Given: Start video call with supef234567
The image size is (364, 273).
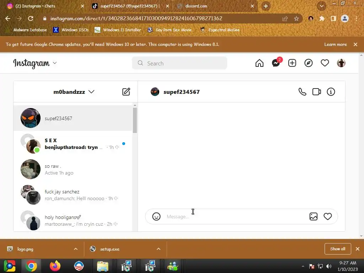Looking at the screenshot, I should tap(317, 92).
